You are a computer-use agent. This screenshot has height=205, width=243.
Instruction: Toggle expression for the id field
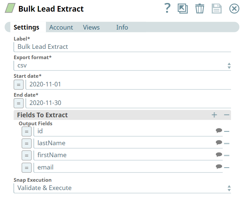tap(27, 132)
